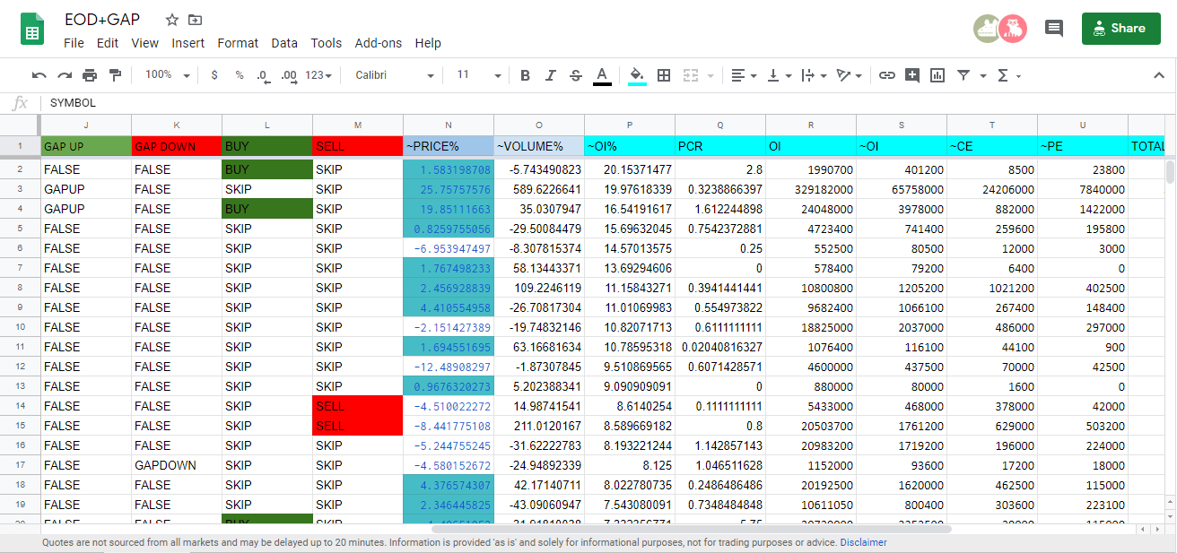The image size is (1177, 553).
Task: Star the EOD+GAP document
Action: pyautogui.click(x=172, y=20)
